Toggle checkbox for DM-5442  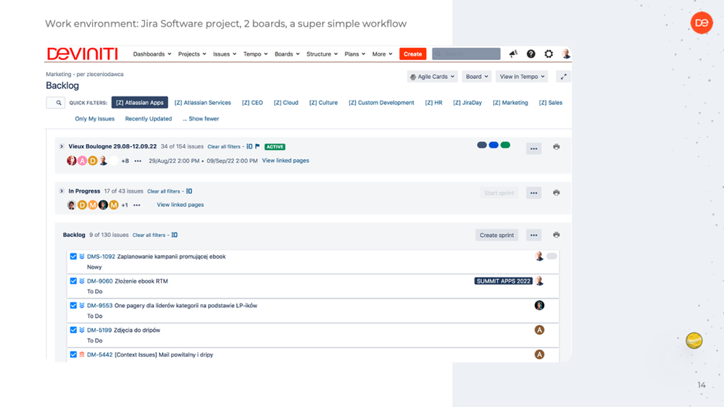73,354
